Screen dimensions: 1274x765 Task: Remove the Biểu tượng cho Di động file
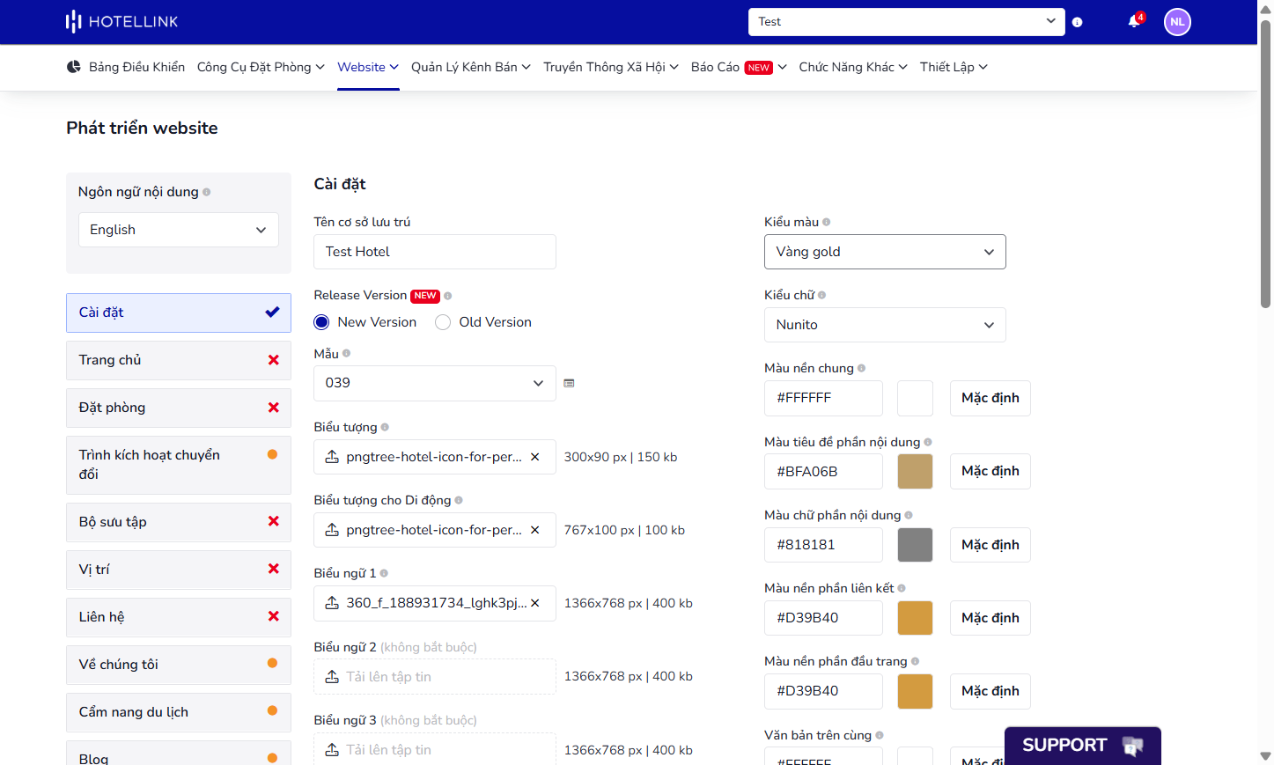[534, 530]
